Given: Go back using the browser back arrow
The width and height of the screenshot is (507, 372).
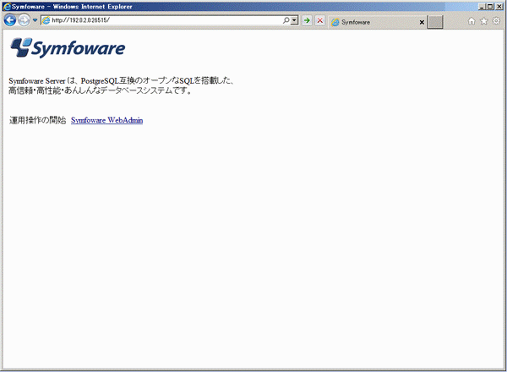Looking at the screenshot, I should pos(10,20).
